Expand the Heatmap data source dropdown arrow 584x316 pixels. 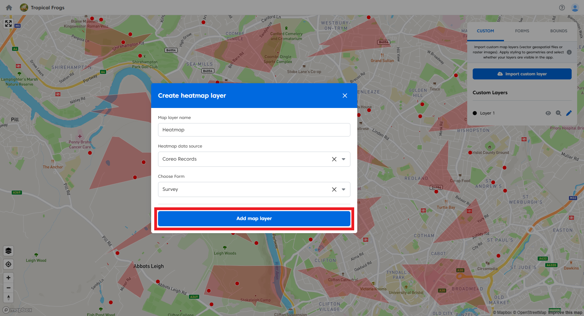(x=344, y=159)
